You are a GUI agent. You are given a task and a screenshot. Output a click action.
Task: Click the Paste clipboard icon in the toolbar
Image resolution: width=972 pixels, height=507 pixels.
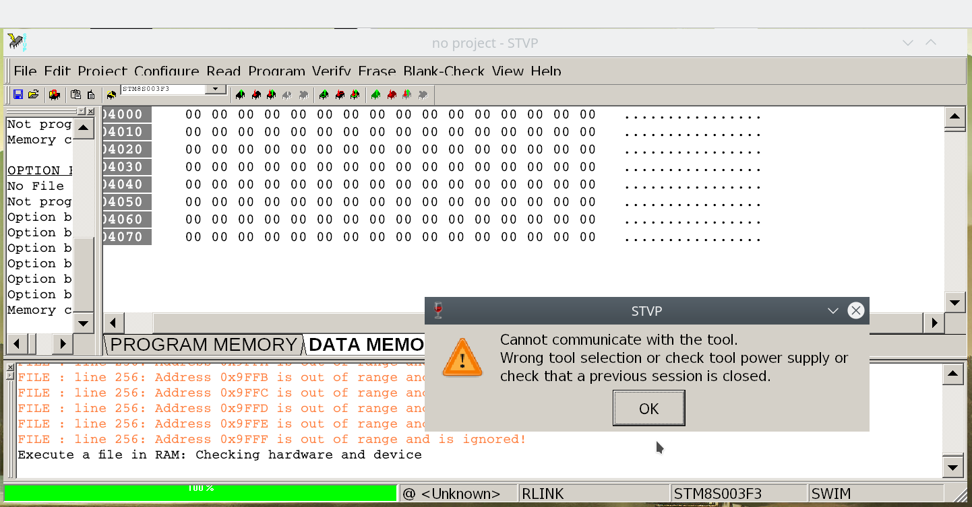91,95
